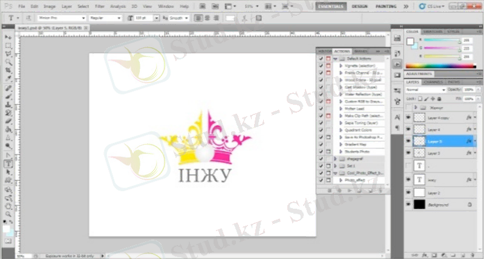Select the Eyedropper tool
484x259 pixels.
tap(8, 79)
